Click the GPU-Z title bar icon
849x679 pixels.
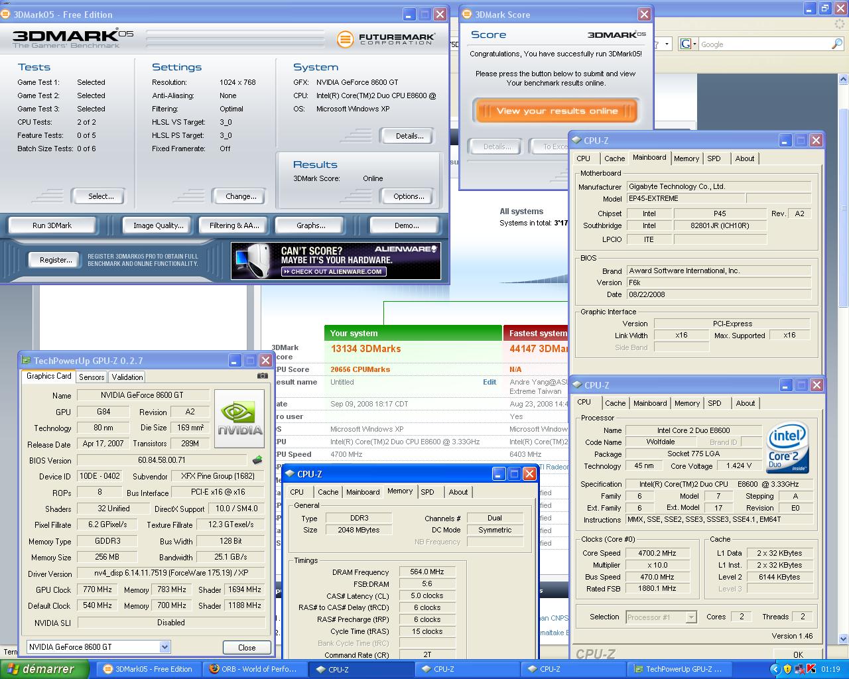(x=26, y=360)
